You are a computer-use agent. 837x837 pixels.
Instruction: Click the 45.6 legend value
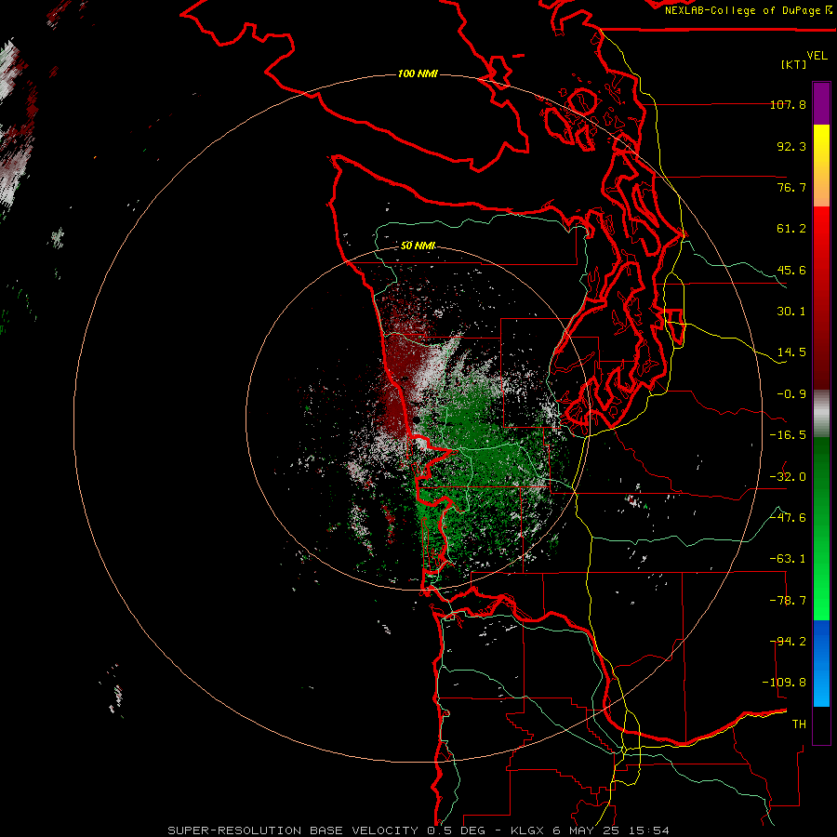point(791,270)
